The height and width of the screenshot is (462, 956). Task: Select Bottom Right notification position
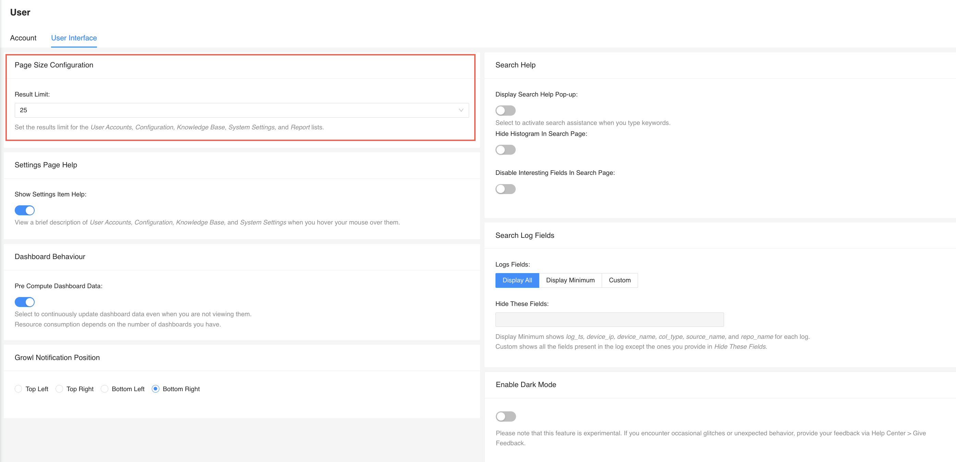(156, 388)
